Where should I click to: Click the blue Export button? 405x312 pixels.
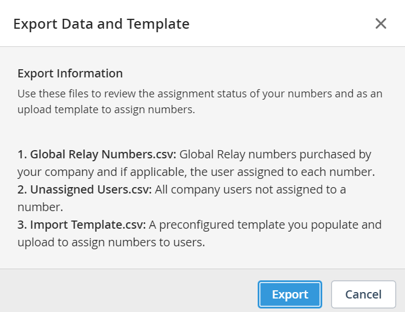290,294
